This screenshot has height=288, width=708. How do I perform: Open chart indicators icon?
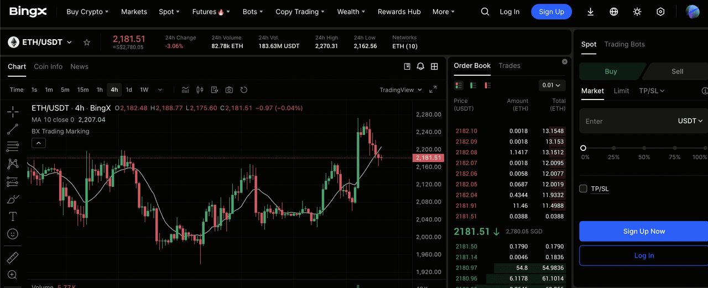tap(185, 90)
